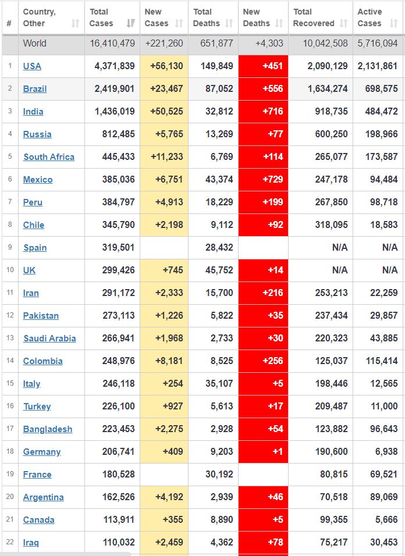
Task: Visit the Argentina country page
Action: tap(43, 497)
